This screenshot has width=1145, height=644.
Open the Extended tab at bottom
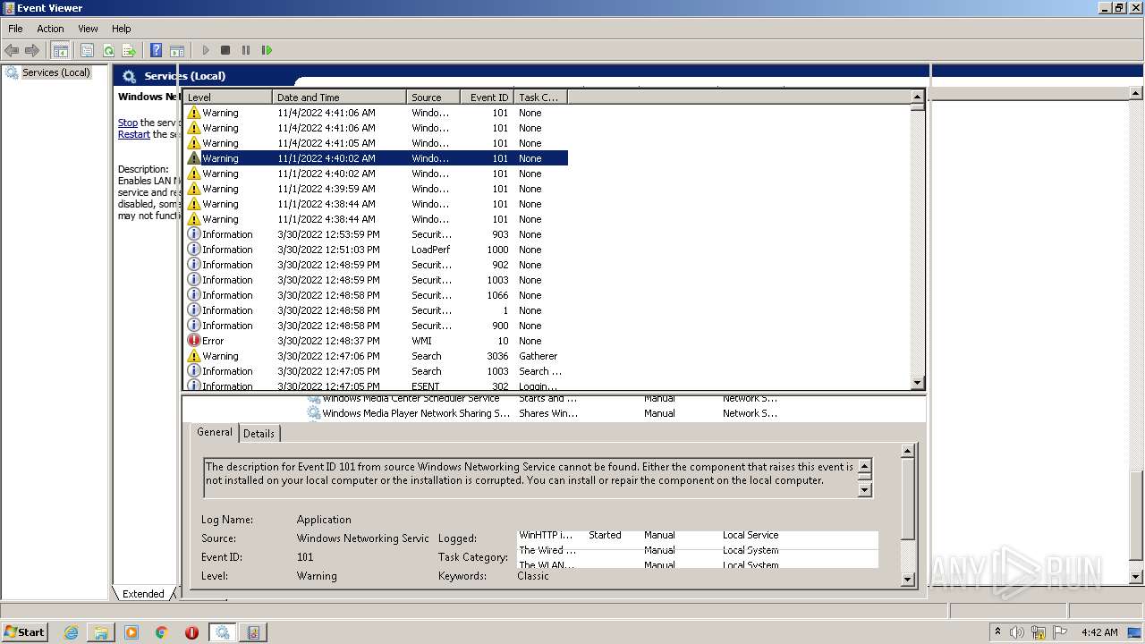coord(143,593)
